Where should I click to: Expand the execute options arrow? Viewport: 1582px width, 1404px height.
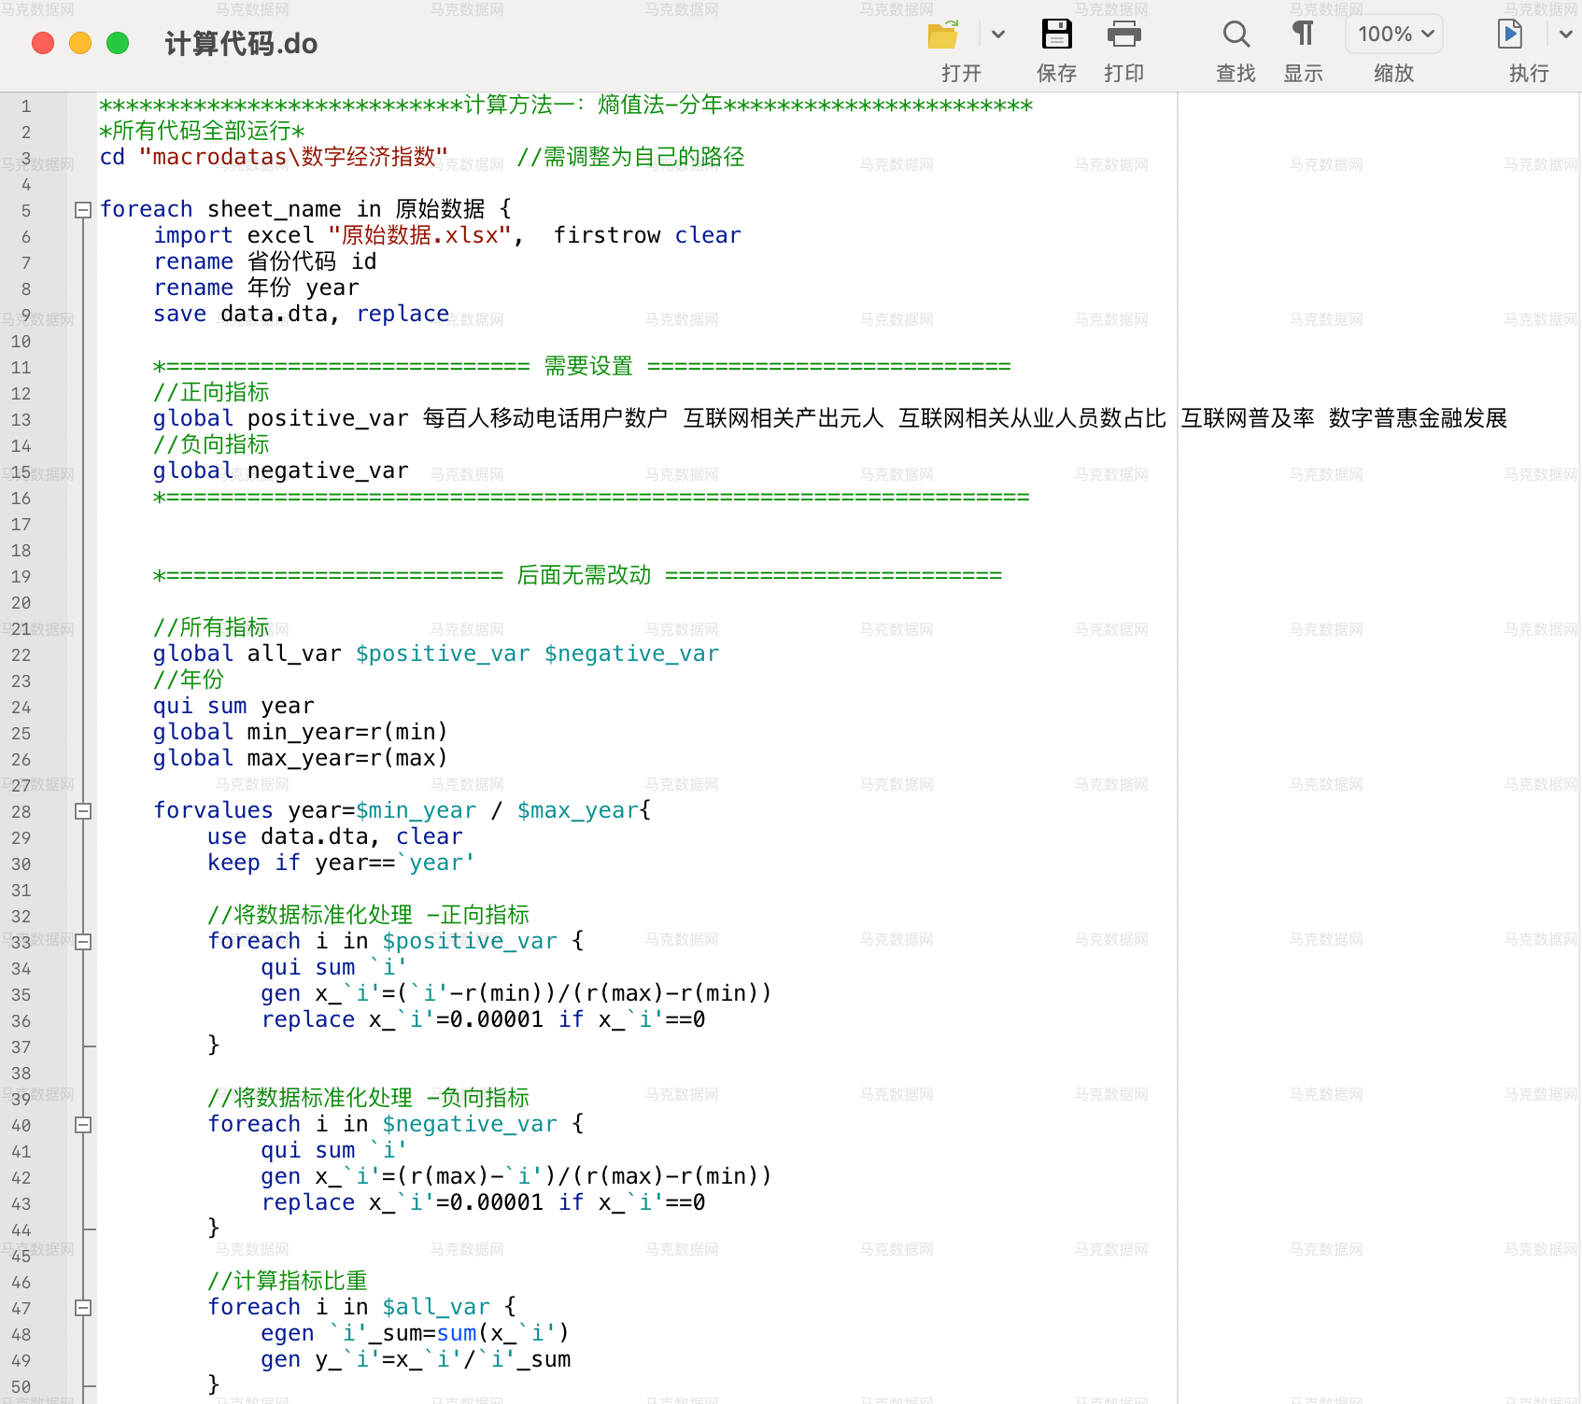tap(1566, 35)
